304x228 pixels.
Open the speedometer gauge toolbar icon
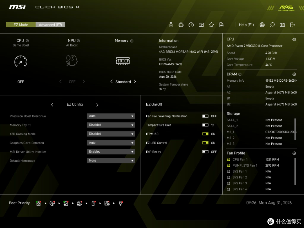pyautogui.click(x=191, y=25)
